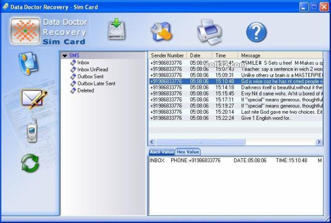This screenshot has height=223, width=331.
Task: Open Help with the question mark icon
Action: (256, 32)
